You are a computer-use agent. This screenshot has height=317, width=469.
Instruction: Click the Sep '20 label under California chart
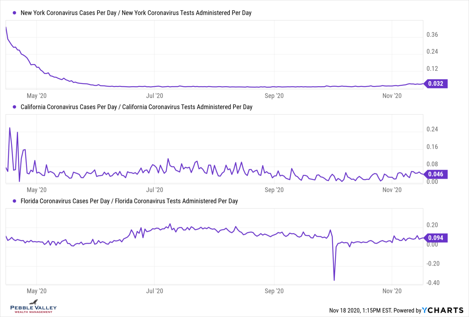(x=274, y=190)
